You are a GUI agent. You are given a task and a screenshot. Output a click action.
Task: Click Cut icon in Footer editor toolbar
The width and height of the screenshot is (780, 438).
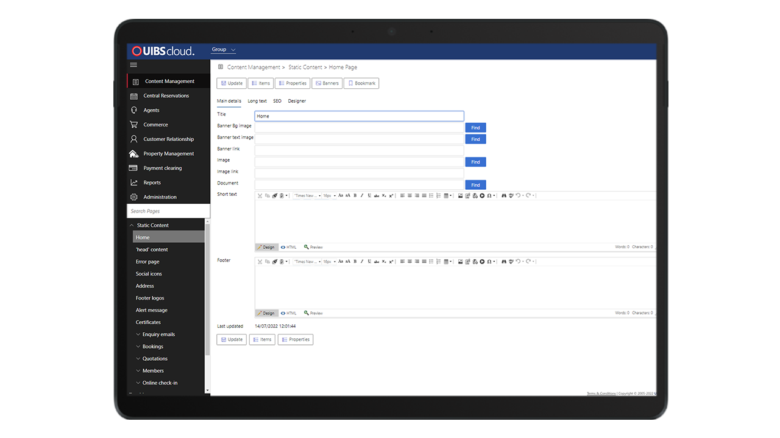tap(260, 262)
